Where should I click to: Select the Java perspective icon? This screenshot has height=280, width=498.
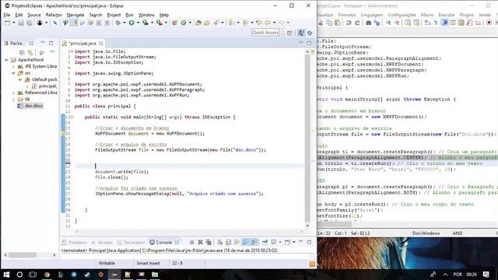(x=301, y=33)
